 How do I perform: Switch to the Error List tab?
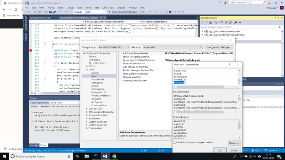(x=34, y=145)
